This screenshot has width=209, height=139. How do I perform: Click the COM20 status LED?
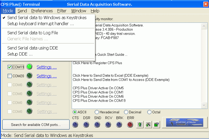pyautogui.click(x=29, y=75)
